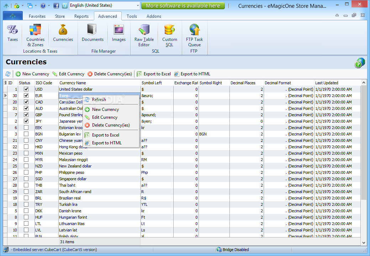Click the Facebook icon in title bar
The width and height of the screenshot is (370, 256).
tap(56, 5)
